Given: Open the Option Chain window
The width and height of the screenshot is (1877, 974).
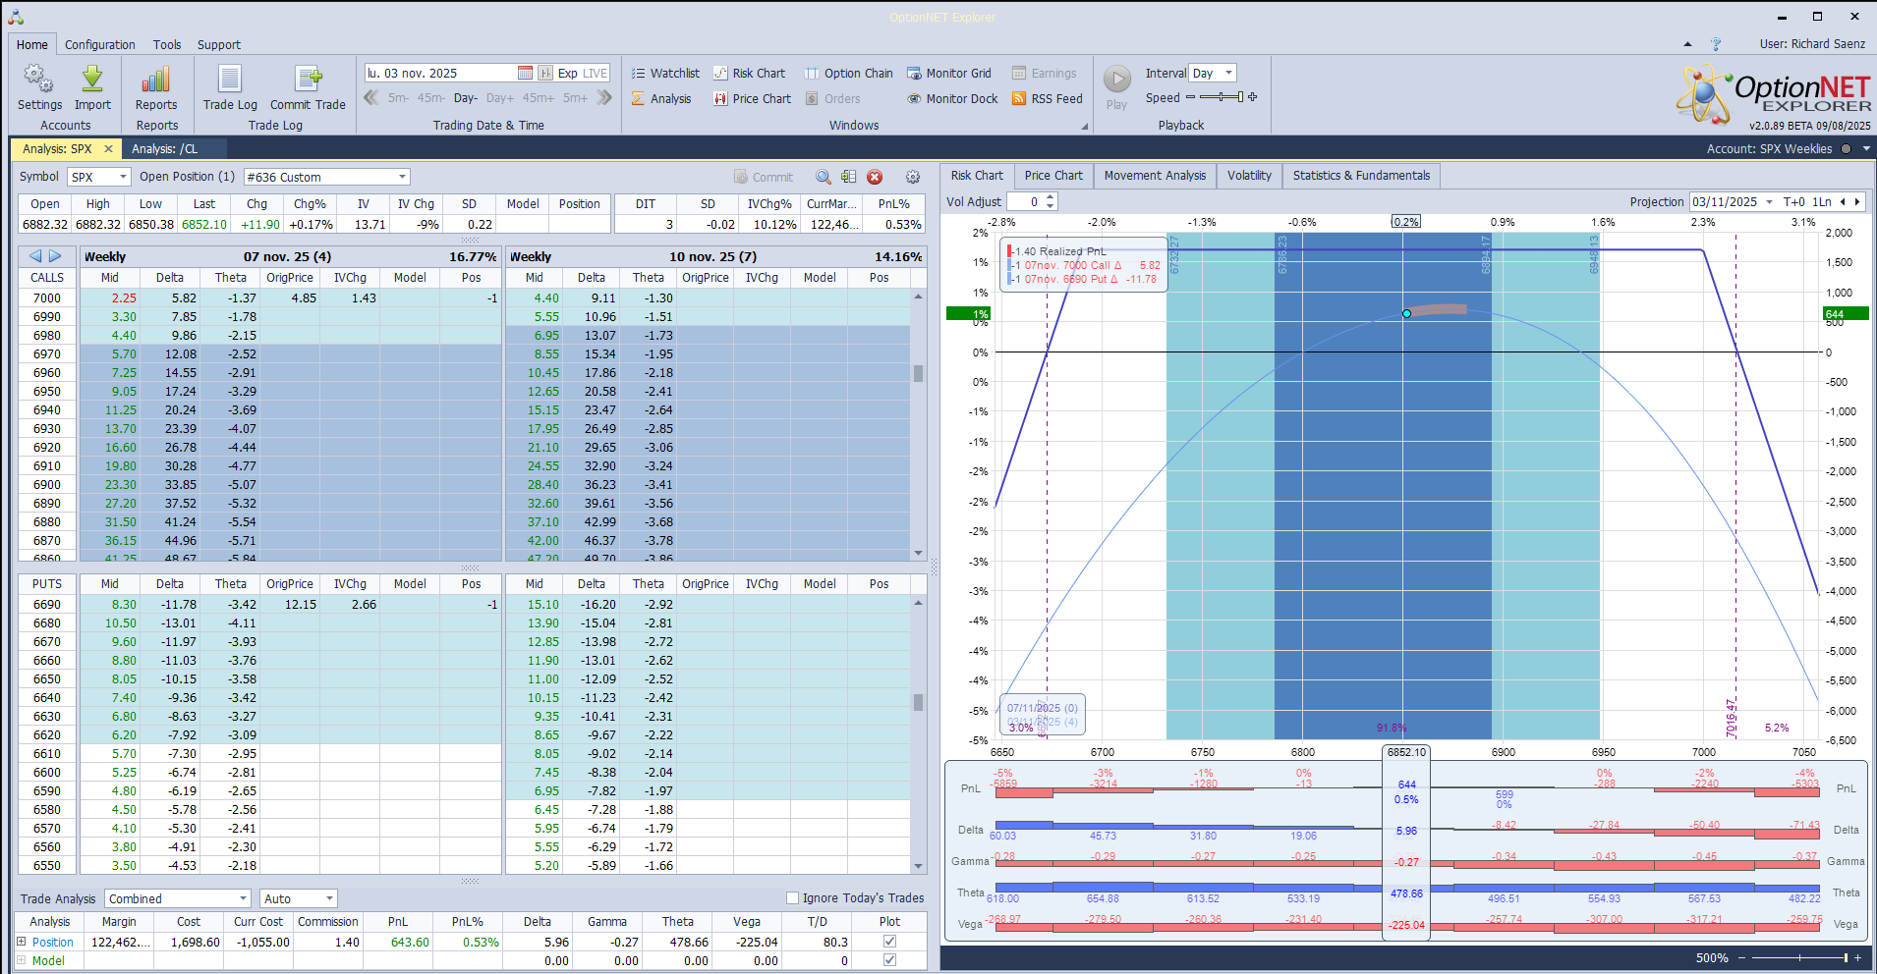Looking at the screenshot, I should (849, 74).
